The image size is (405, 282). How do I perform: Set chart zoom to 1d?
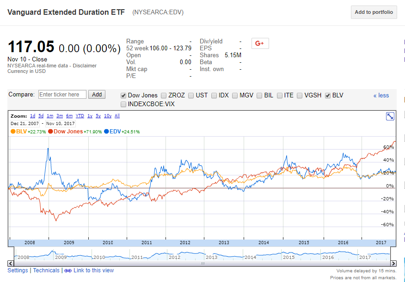point(32,116)
